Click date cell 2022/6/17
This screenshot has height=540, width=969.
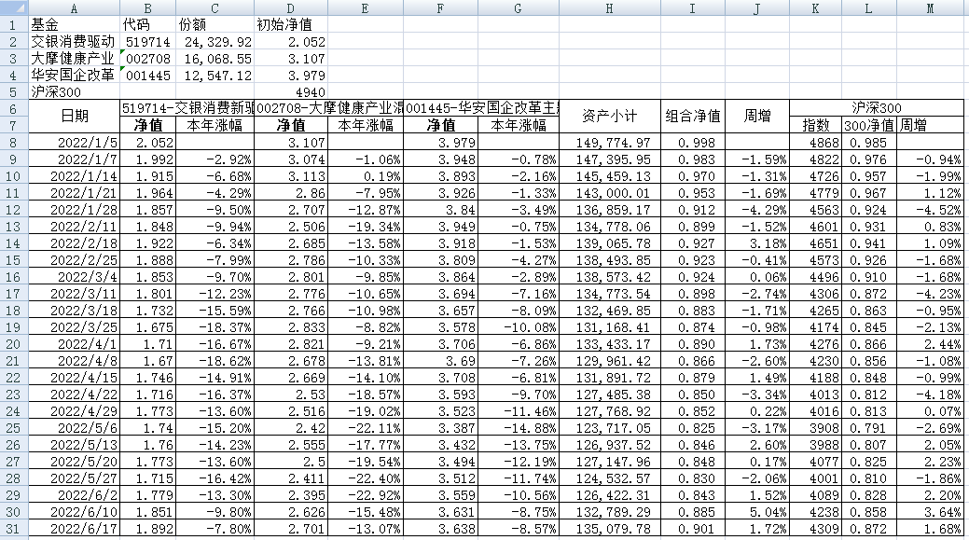coord(74,529)
